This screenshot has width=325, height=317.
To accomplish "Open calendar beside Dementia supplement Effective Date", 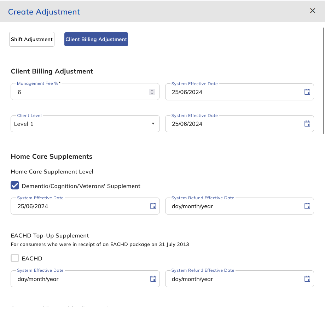I will pos(153,205).
